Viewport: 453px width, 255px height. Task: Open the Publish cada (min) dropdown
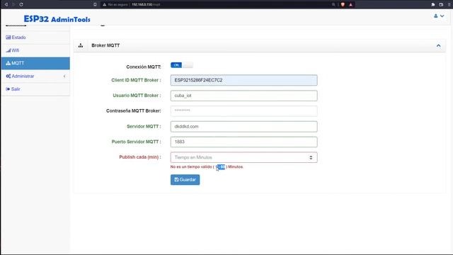tap(243, 157)
